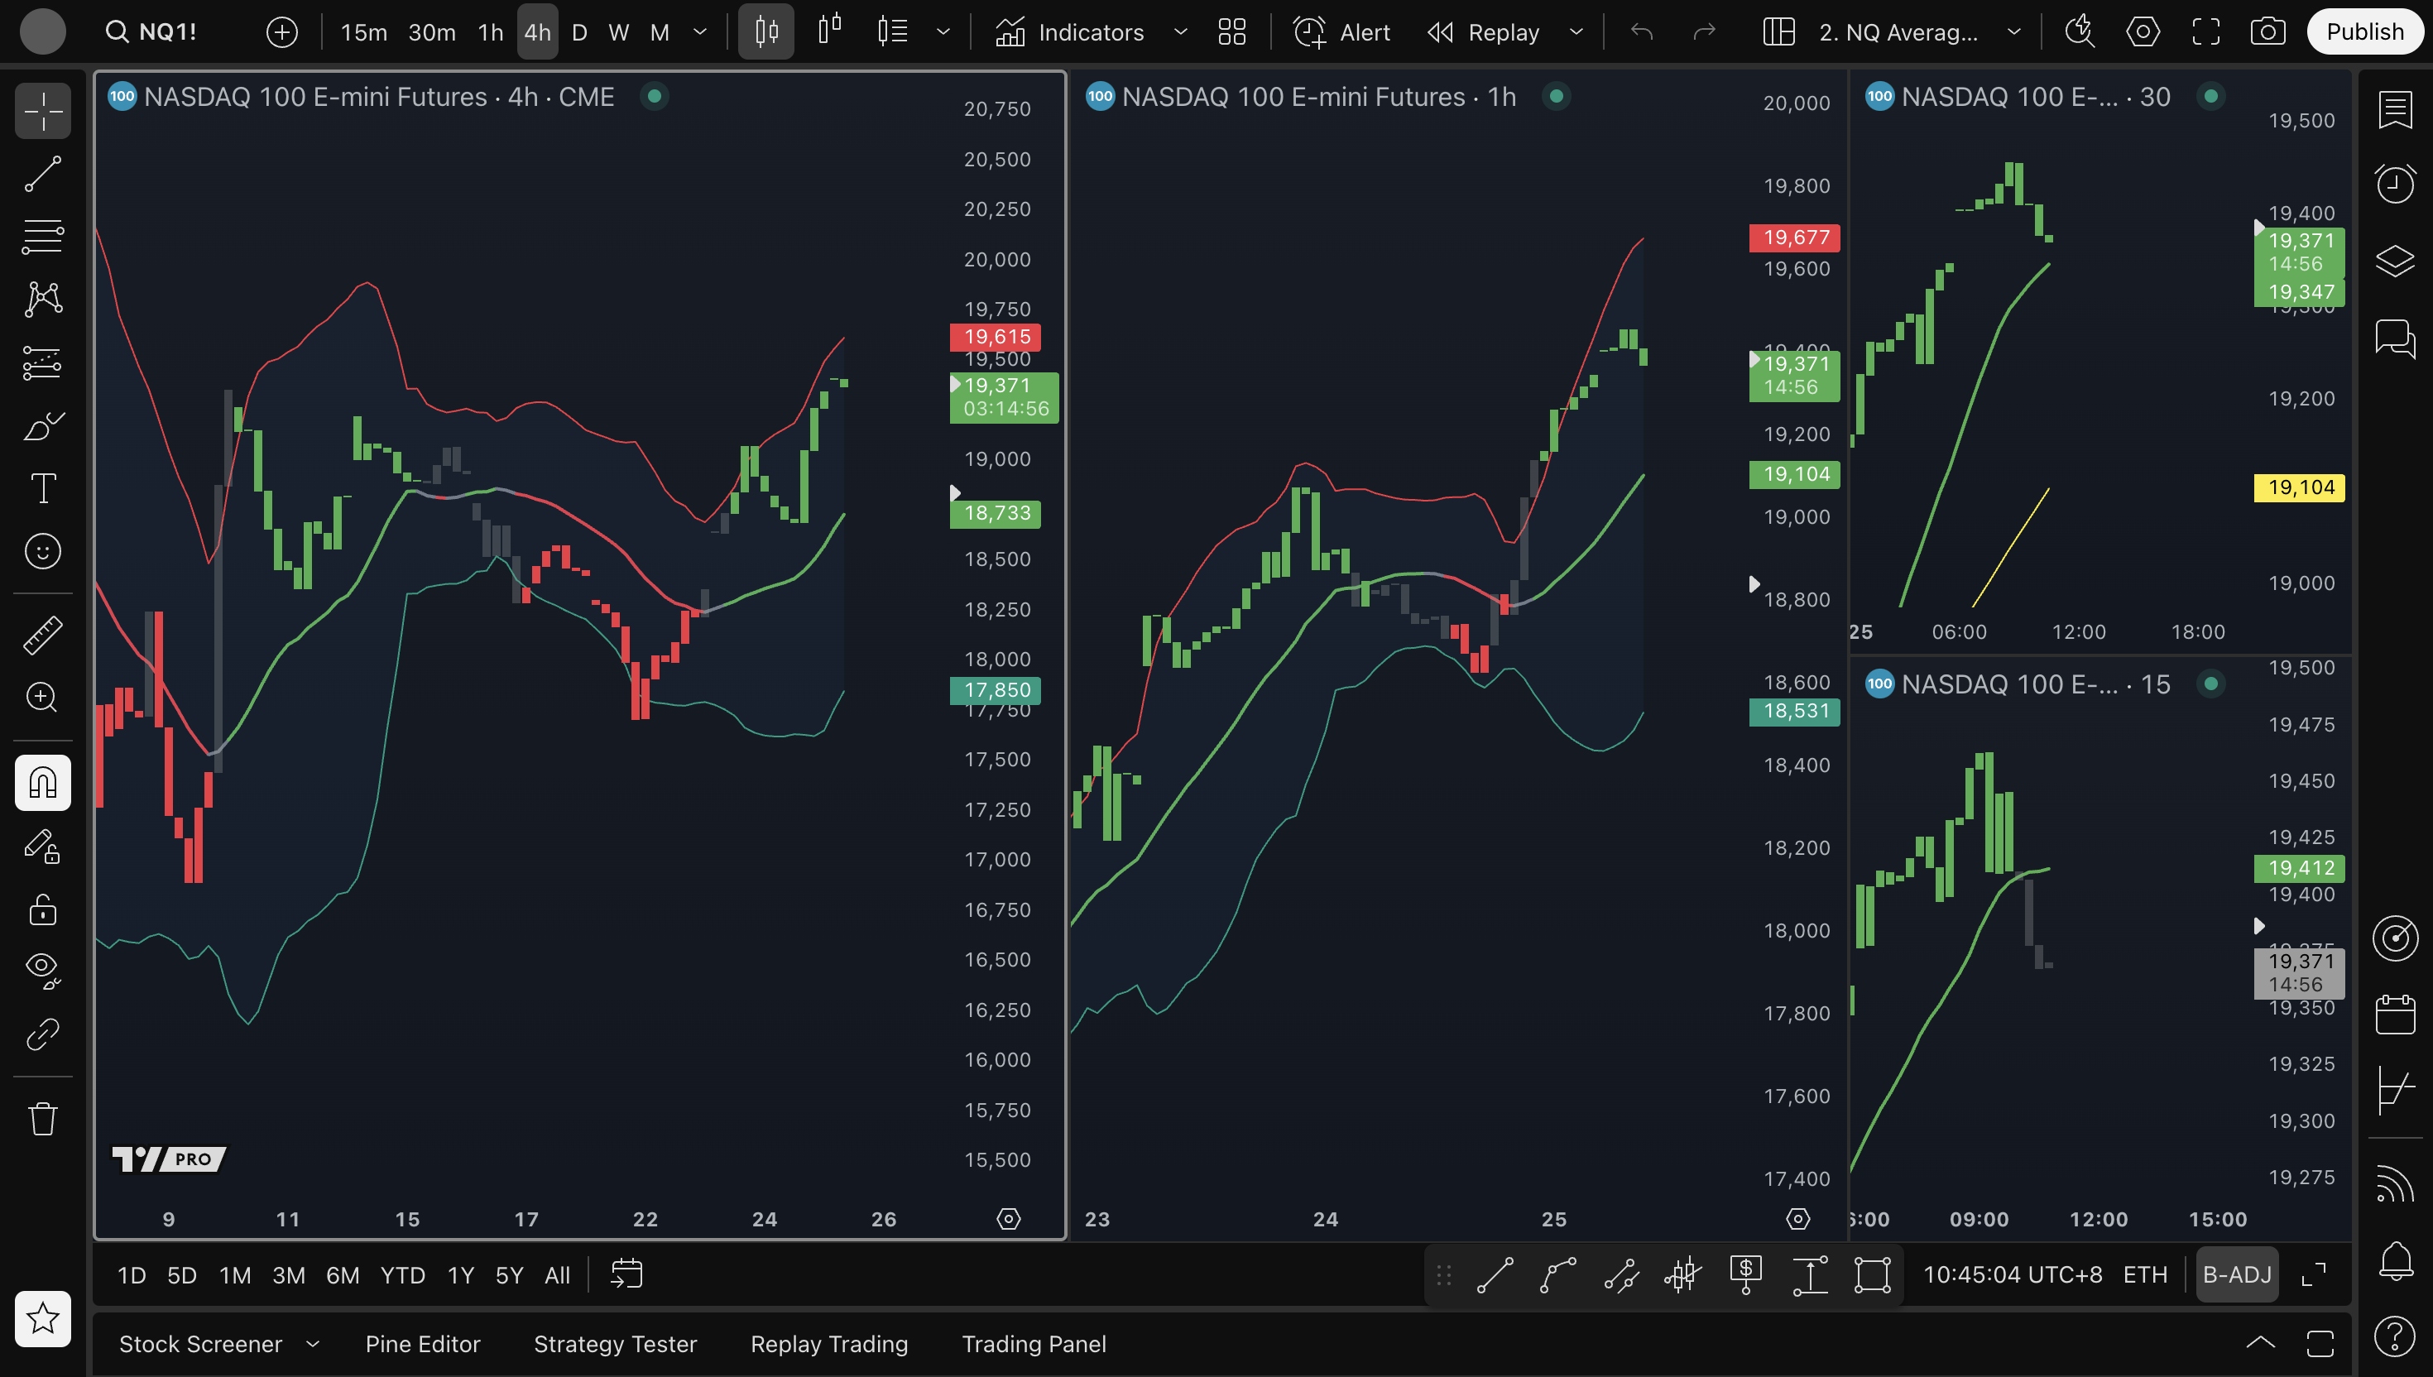Image resolution: width=2433 pixels, height=1377 pixels.
Task: Toggle Magnet mode in left toolbar
Action: click(x=42, y=782)
